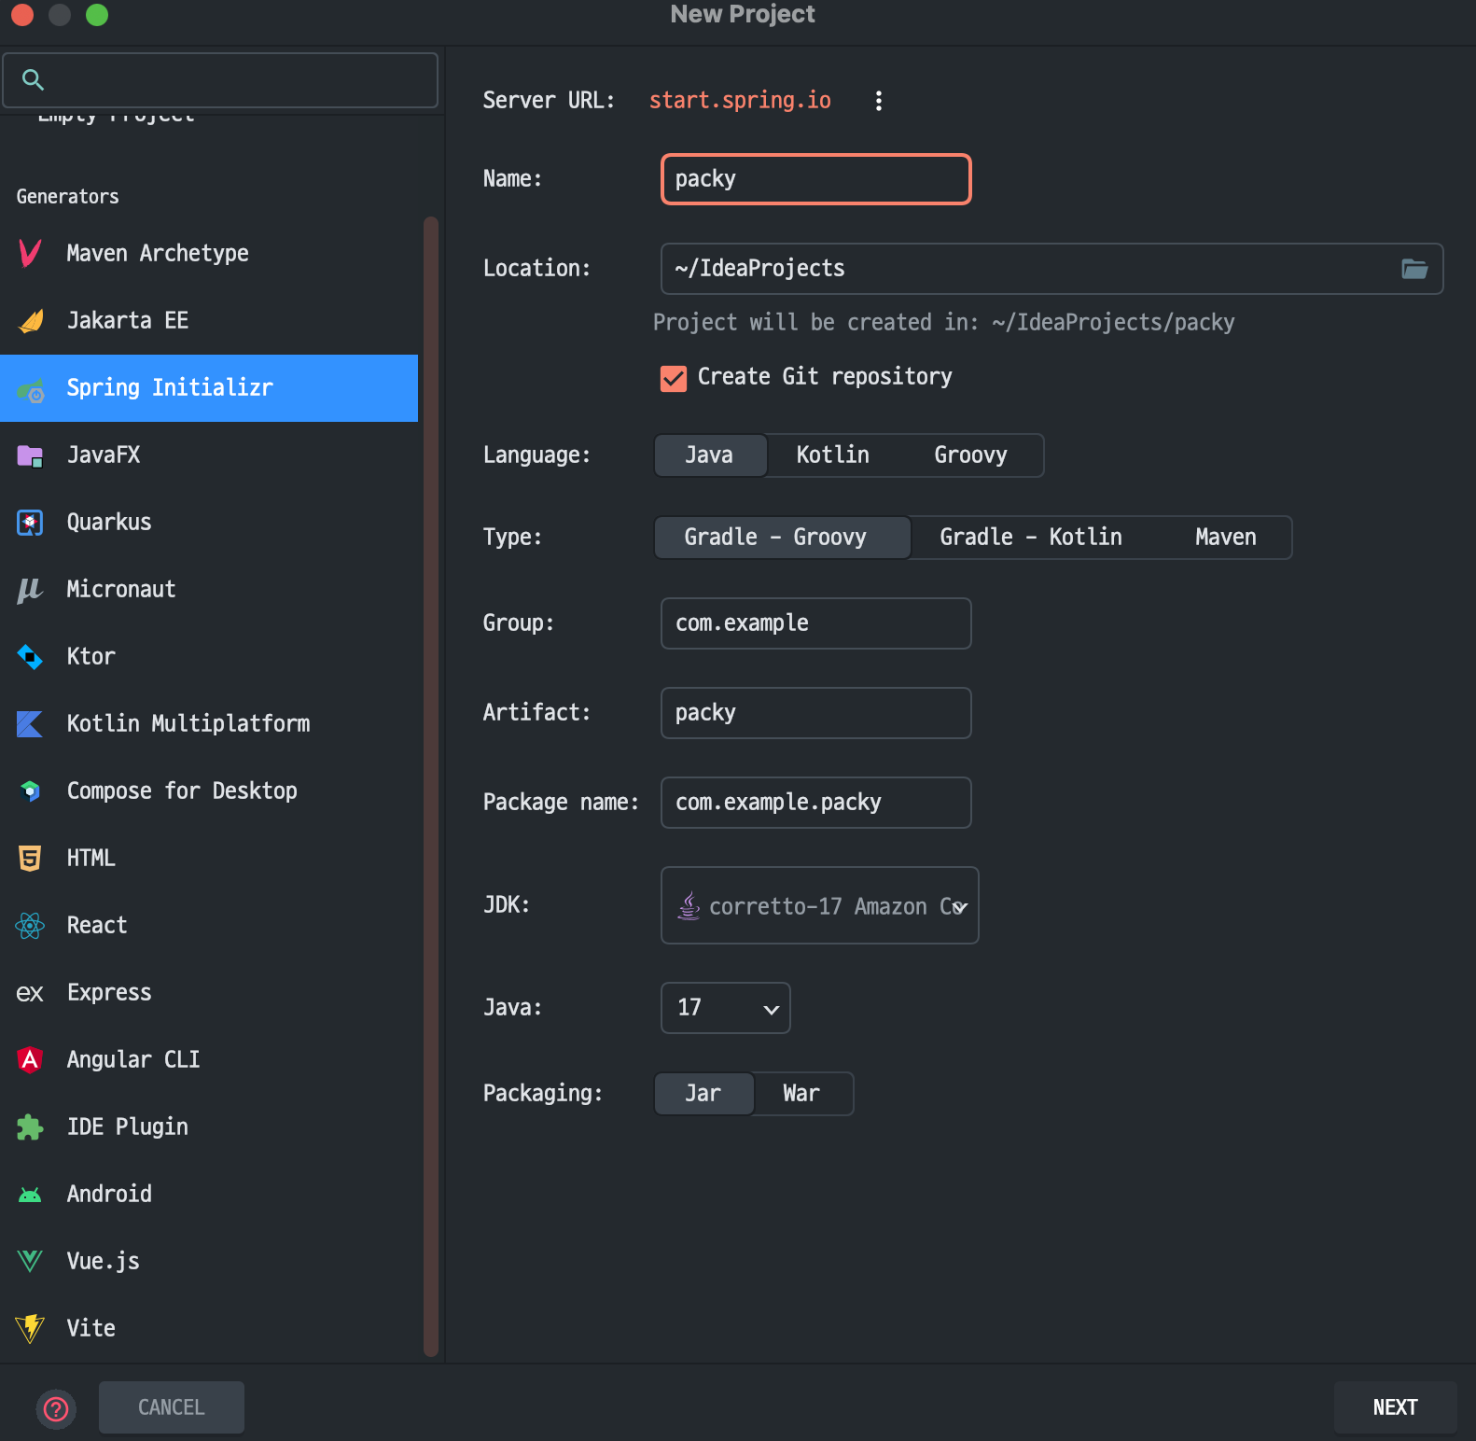Click the Spring Initializr icon
1476x1441 pixels.
30,388
